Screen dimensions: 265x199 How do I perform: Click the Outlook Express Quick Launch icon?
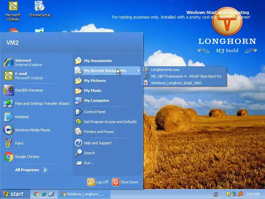[51, 194]
